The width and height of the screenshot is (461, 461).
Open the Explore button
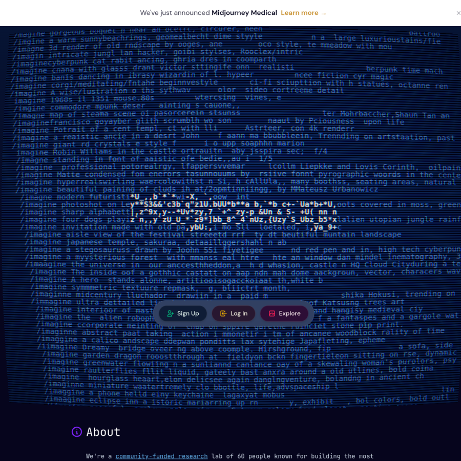coord(284,313)
